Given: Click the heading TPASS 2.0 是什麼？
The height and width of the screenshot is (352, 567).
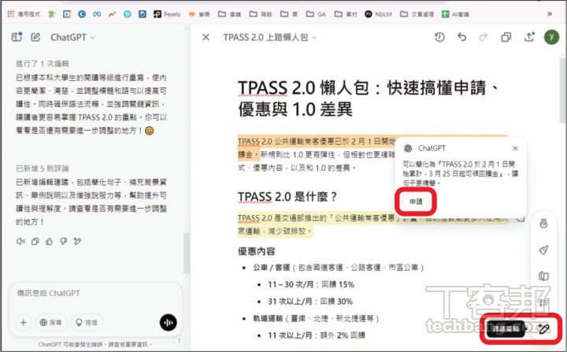Looking at the screenshot, I should (x=287, y=196).
